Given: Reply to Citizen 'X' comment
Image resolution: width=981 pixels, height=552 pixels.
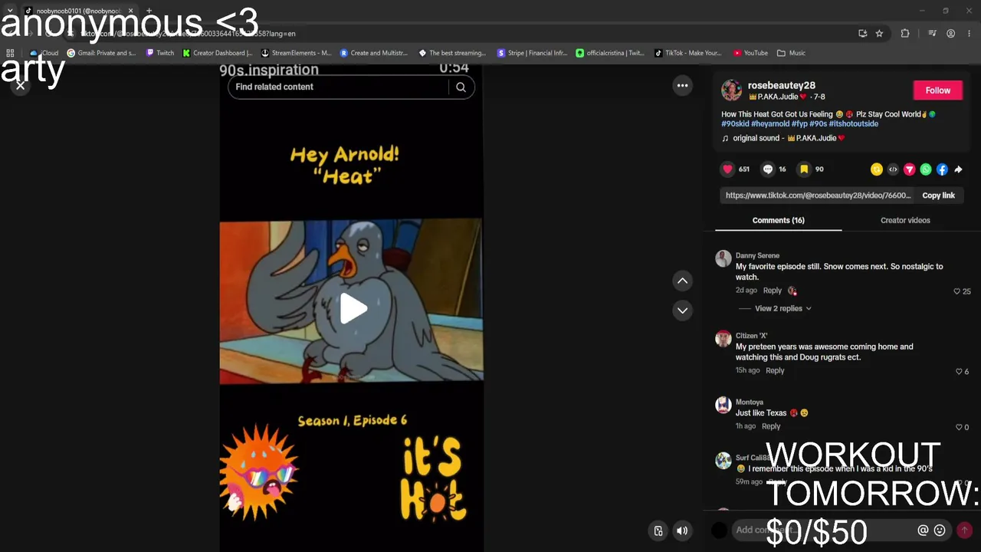Looking at the screenshot, I should click(775, 370).
